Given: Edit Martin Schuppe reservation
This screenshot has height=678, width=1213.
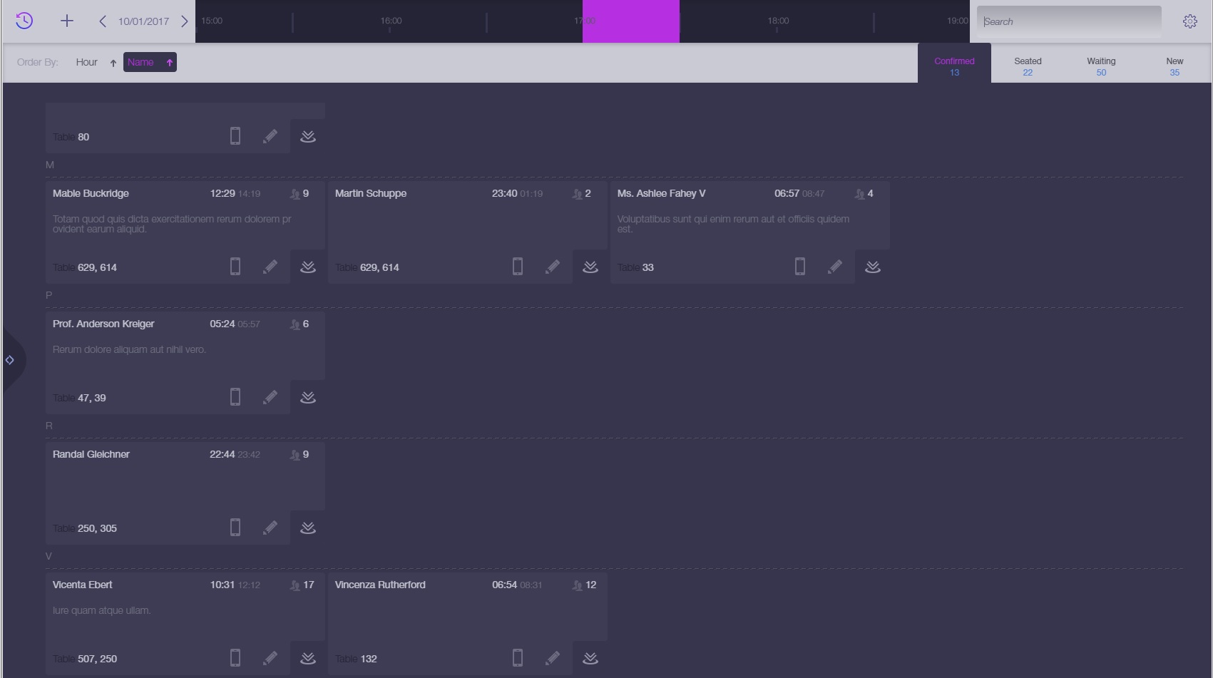Looking at the screenshot, I should point(553,267).
